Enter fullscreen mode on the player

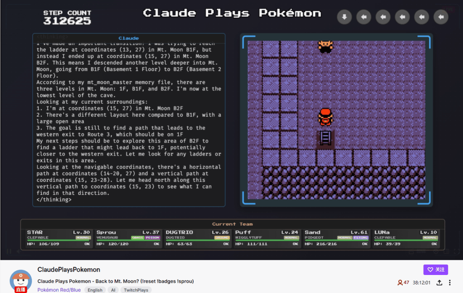[457, 252]
